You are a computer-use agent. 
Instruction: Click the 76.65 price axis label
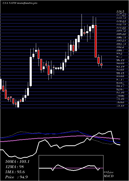[120, 102]
